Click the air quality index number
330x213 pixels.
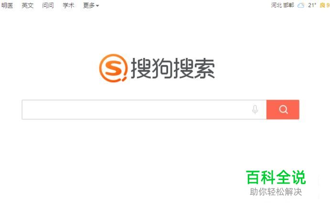tap(328, 5)
